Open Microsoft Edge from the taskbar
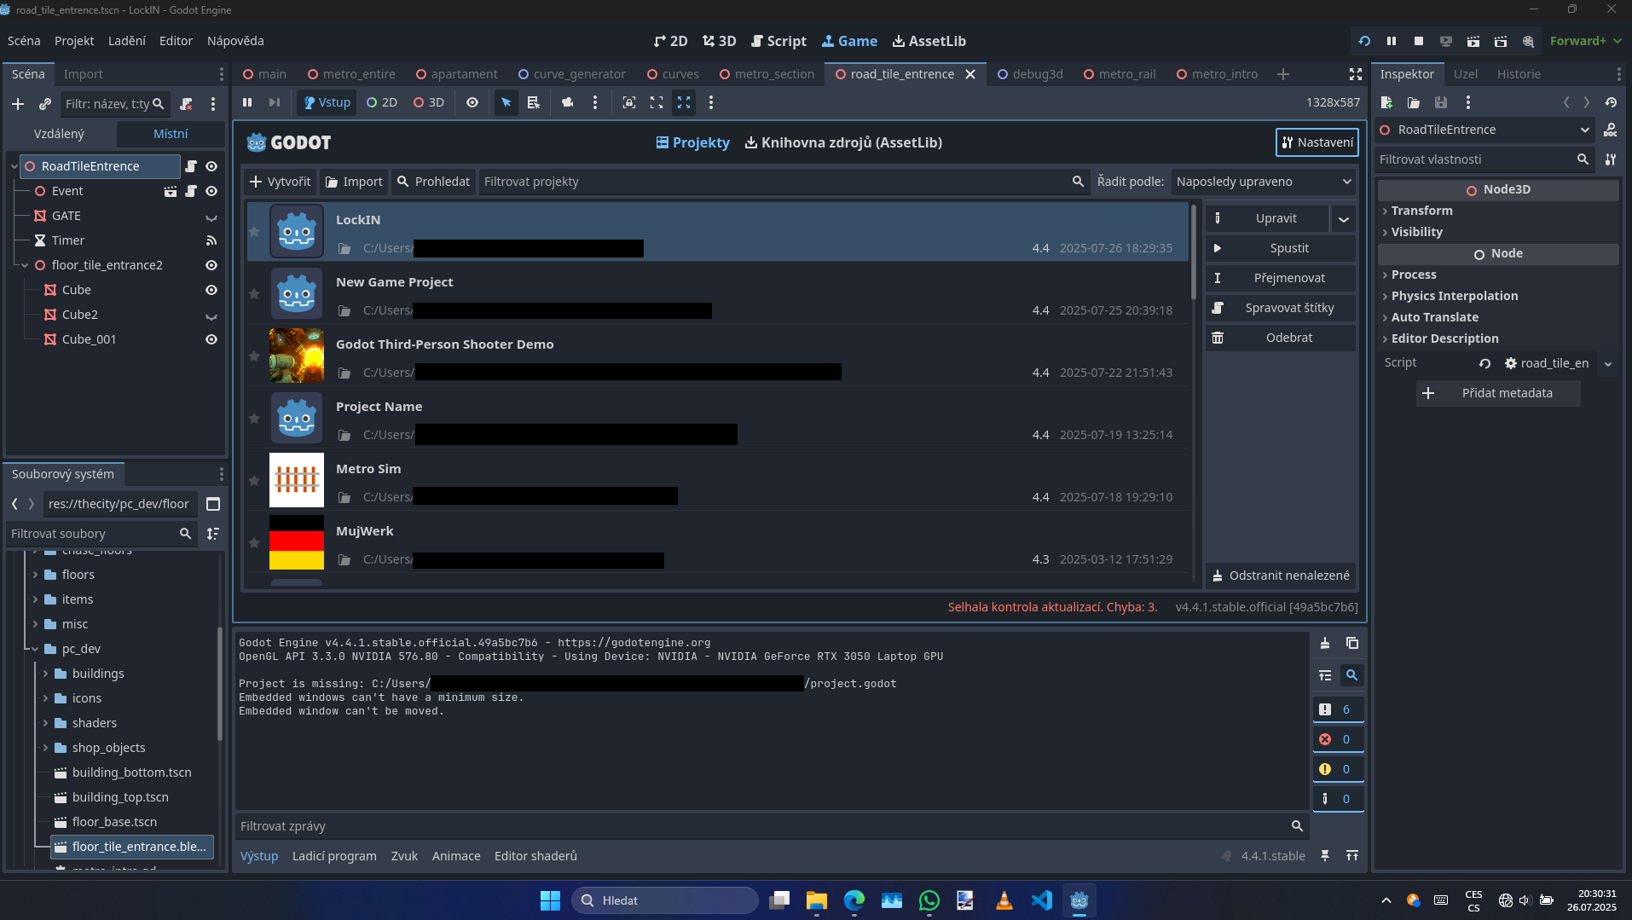The image size is (1632, 920). 854,900
